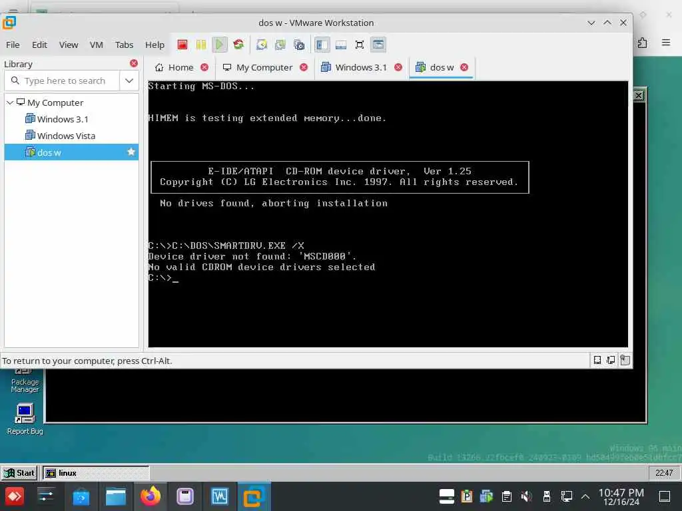682x511 pixels.
Task: Open the clipboard P tray icon
Action: tap(467, 496)
